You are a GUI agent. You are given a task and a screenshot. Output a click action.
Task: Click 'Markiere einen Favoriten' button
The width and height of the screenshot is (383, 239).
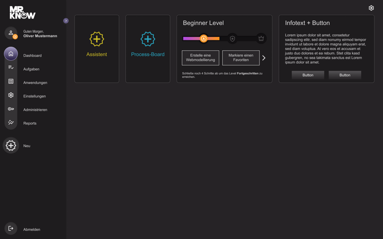click(x=241, y=58)
